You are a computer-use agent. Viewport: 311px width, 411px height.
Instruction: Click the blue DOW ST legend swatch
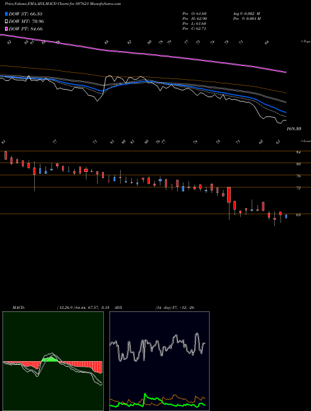(x=7, y=14)
